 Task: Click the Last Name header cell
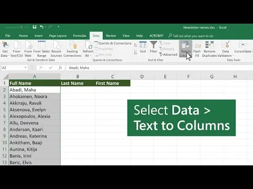click(x=77, y=83)
